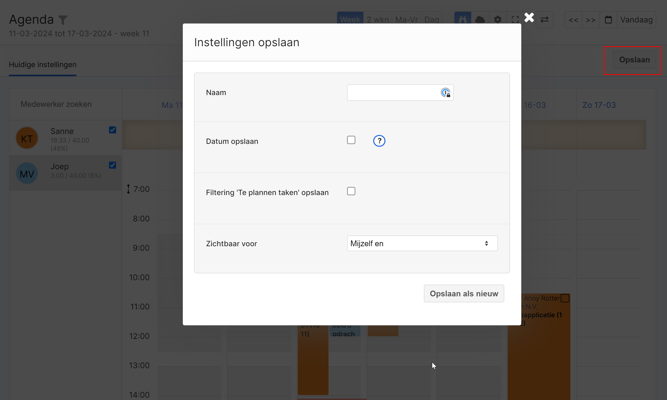Enable the Datum opslaan checkbox

coord(351,140)
